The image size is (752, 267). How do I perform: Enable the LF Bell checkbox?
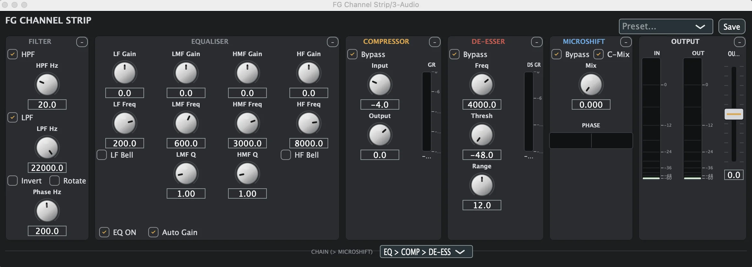102,155
